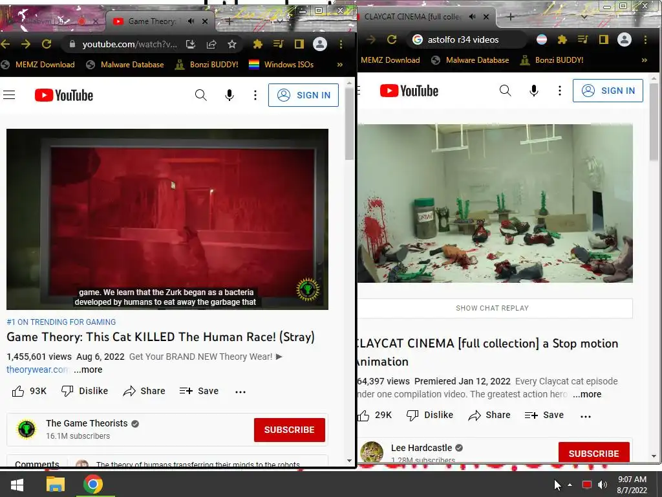
Task: Open media controls icon in right window
Action: pos(582,39)
